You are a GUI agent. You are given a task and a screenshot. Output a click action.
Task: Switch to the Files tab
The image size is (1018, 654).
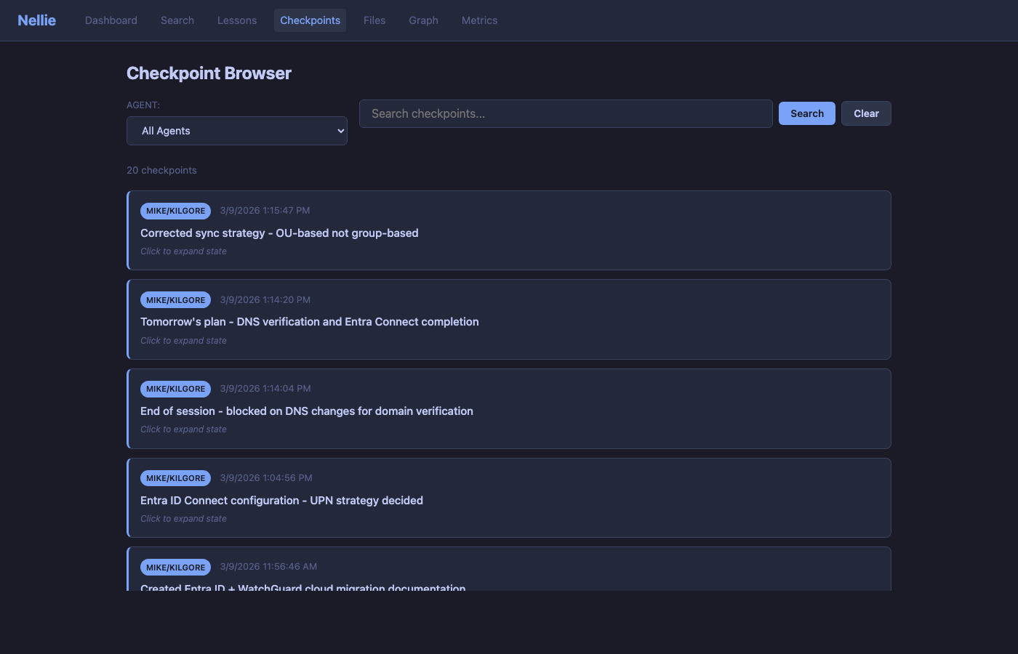(374, 20)
